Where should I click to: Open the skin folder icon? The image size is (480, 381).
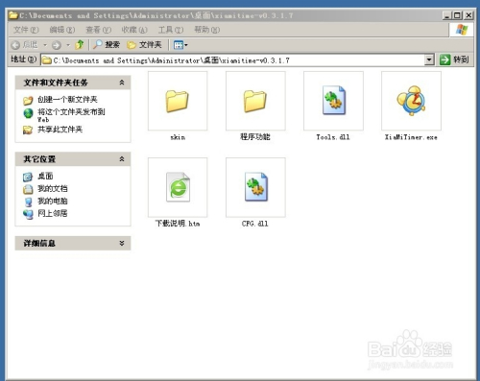[x=178, y=101]
